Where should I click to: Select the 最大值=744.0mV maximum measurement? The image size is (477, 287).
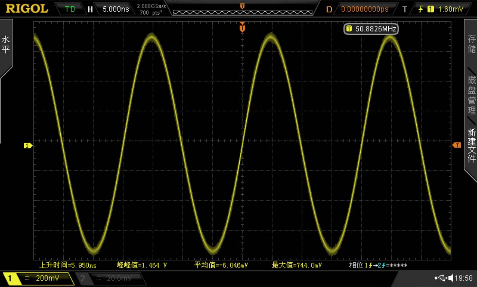click(x=297, y=265)
